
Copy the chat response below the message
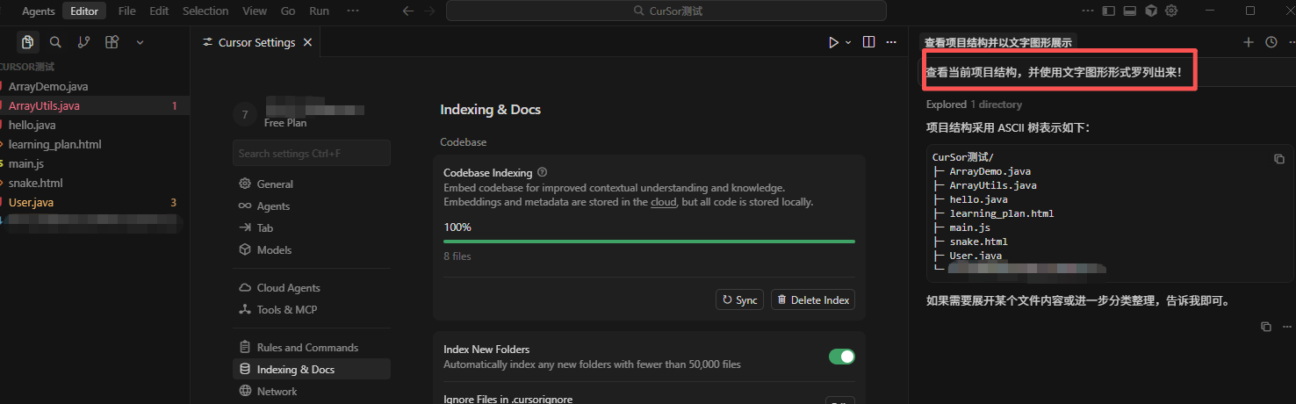[x=1265, y=327]
